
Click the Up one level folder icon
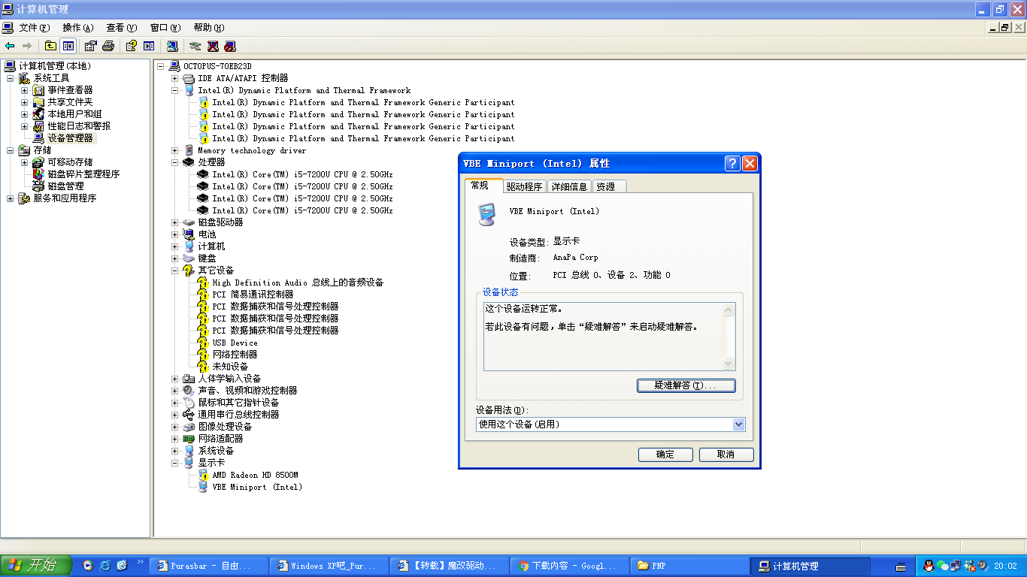point(50,46)
